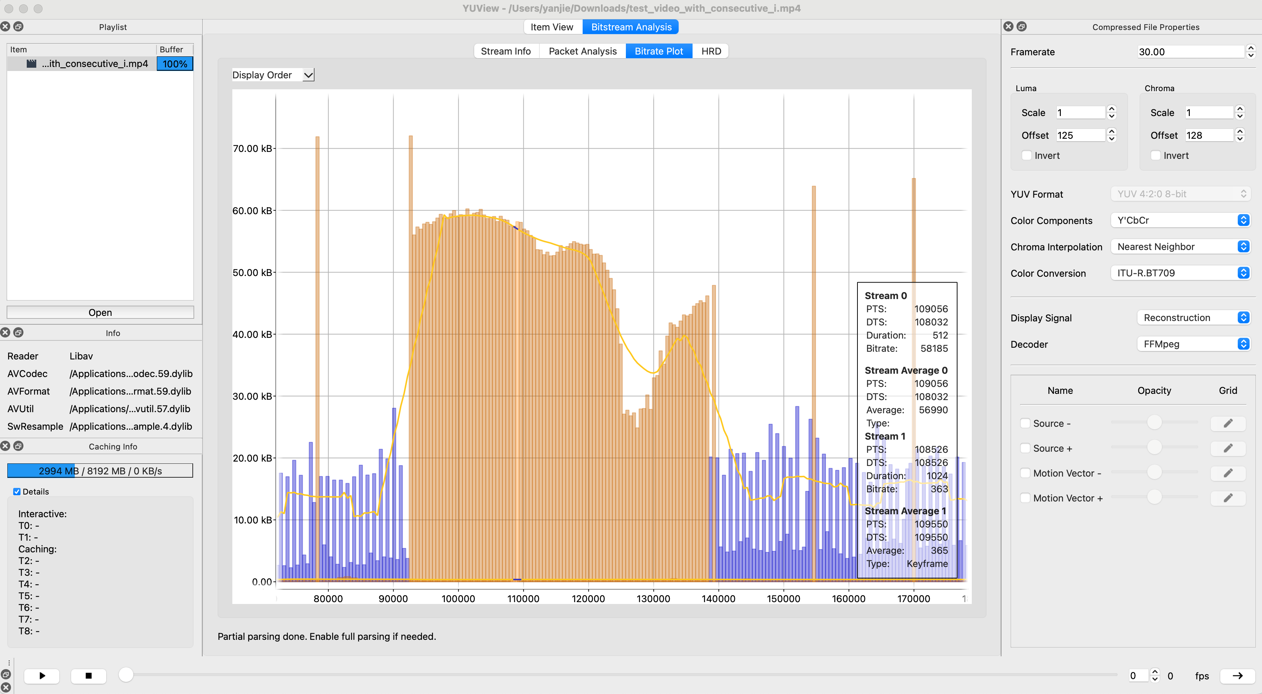The height and width of the screenshot is (694, 1262).
Task: Switch to the Item View tab
Action: pyautogui.click(x=551, y=27)
